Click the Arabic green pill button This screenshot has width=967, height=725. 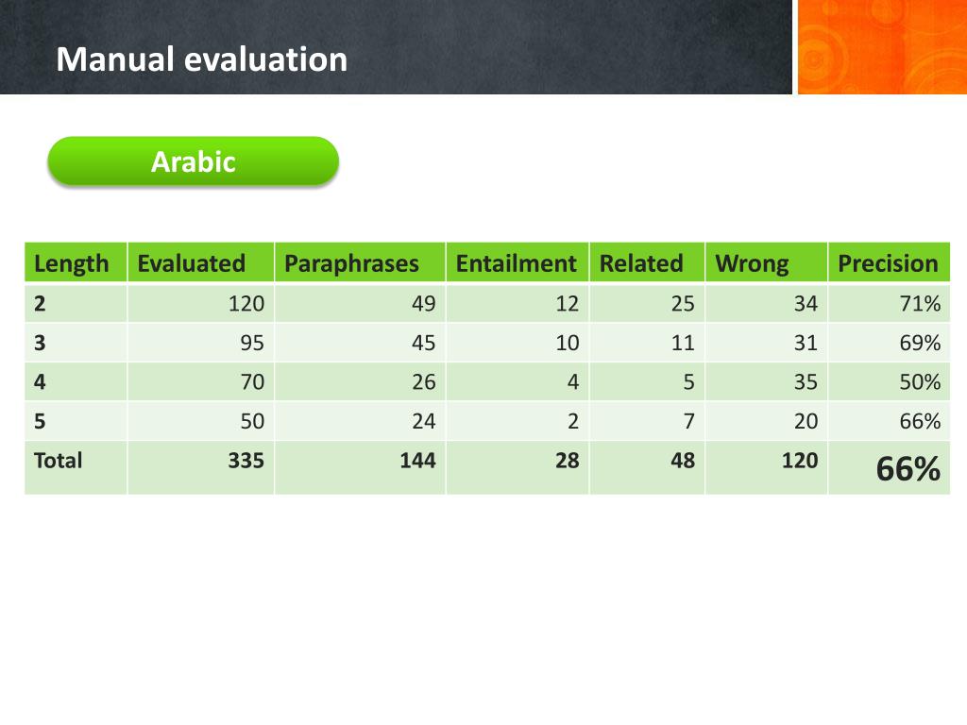[193, 160]
